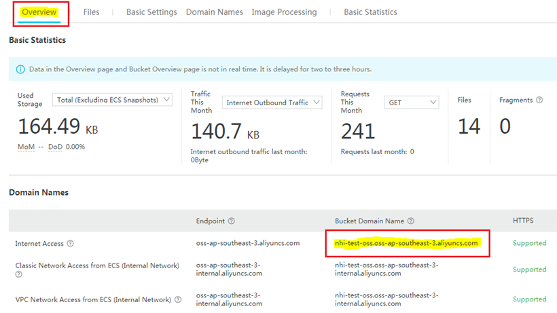Switch to the Basic Statistics tab
Viewport: 557px width, 313px height.
click(x=370, y=12)
